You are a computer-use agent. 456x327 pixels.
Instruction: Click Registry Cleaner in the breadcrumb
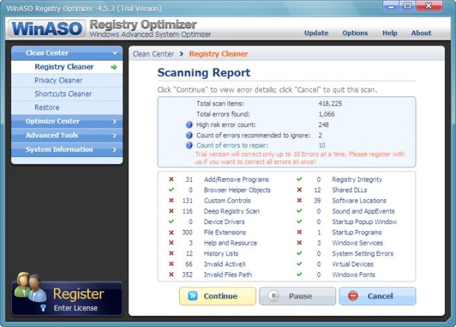(219, 54)
